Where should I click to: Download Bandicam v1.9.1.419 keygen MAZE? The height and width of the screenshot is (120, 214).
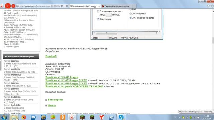(x=66, y=83)
